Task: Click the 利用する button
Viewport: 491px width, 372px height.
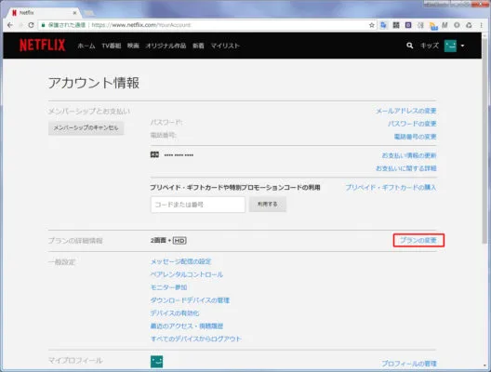Action: (x=268, y=205)
